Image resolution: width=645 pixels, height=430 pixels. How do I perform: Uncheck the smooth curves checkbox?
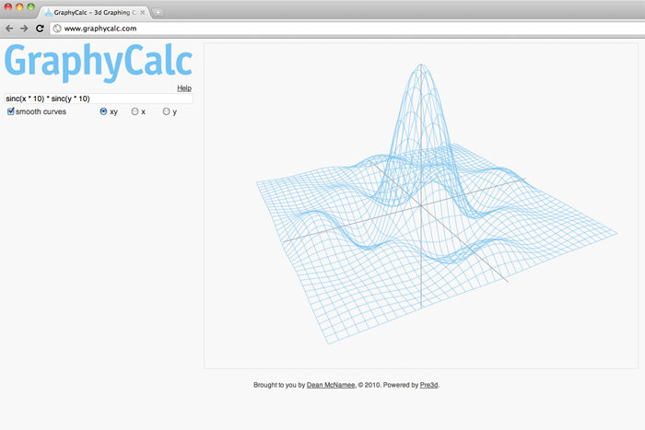(x=11, y=111)
